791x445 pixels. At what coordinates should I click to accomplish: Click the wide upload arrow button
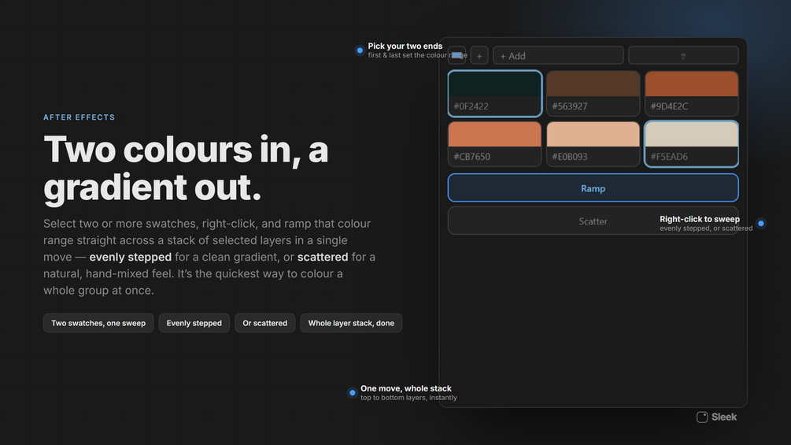(x=683, y=55)
